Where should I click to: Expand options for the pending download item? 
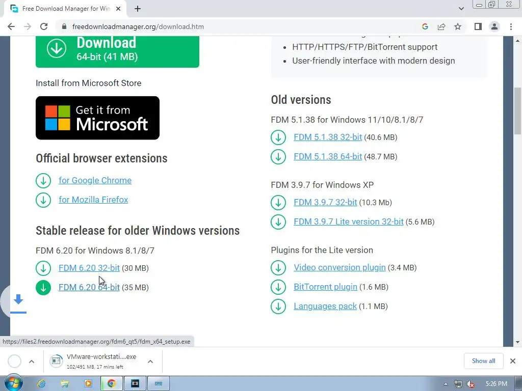coord(32,361)
